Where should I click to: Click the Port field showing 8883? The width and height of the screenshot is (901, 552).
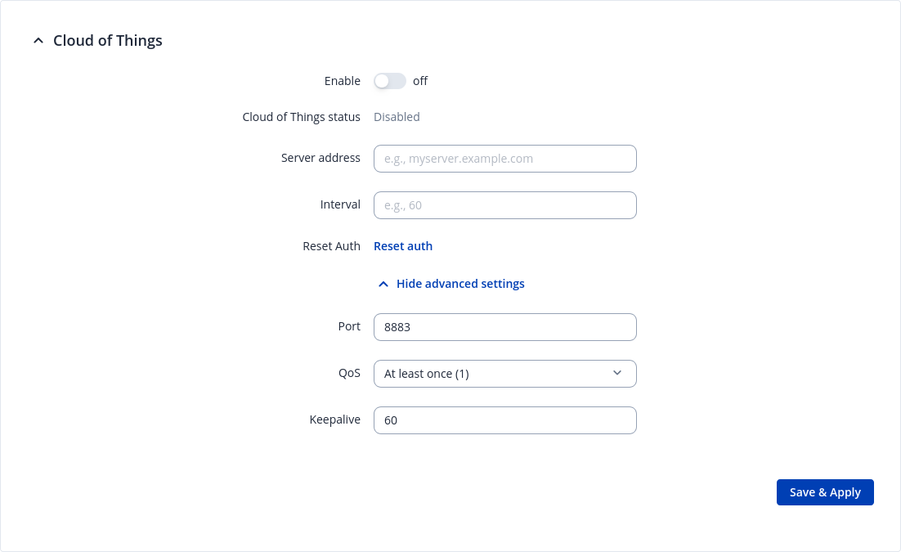tap(504, 327)
